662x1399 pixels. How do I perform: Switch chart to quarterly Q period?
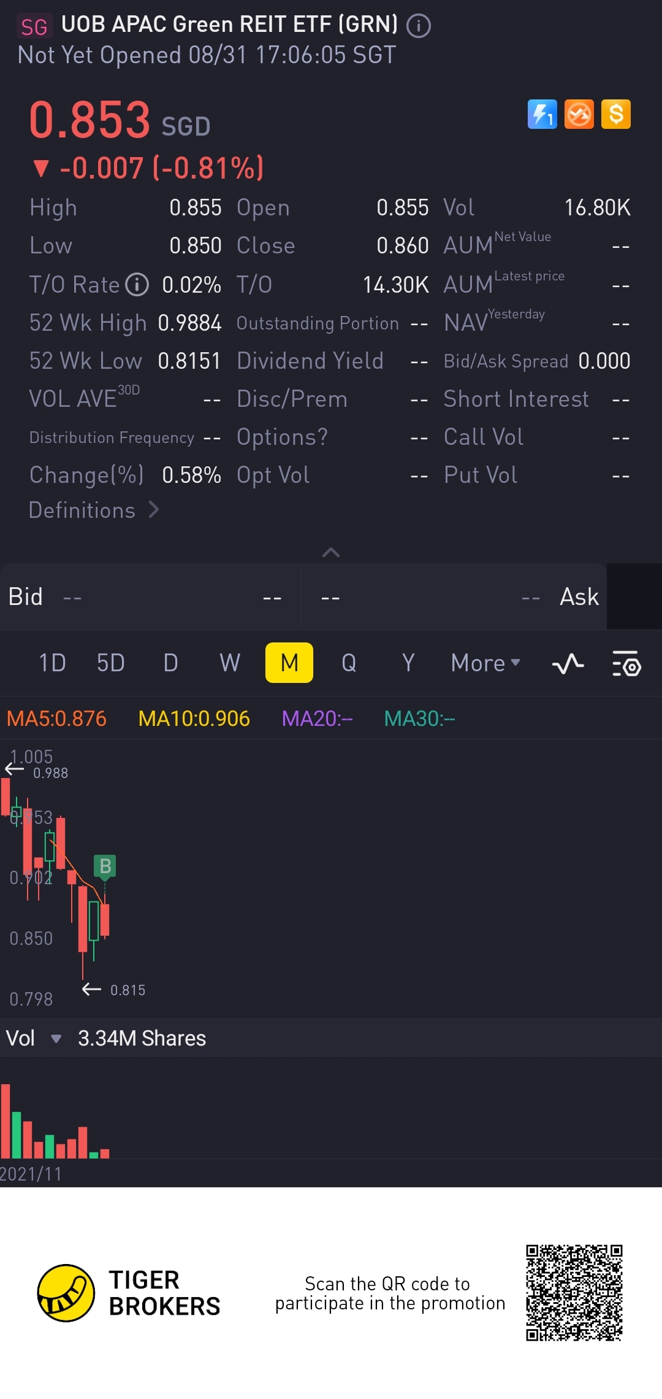pos(349,663)
